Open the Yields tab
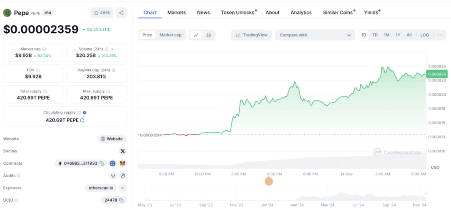This screenshot has height=214, width=451. (x=371, y=13)
